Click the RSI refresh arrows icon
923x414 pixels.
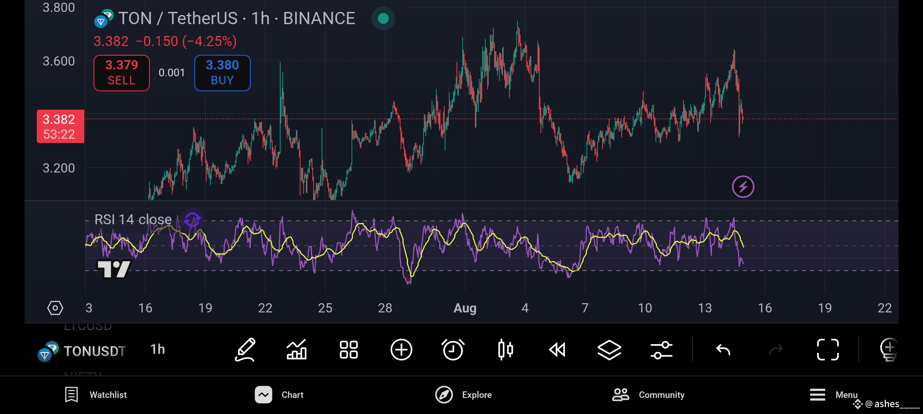[x=192, y=220]
